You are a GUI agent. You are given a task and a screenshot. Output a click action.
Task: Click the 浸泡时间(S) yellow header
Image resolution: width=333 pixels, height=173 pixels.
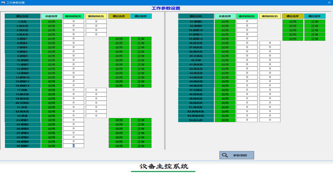pos(96,16)
